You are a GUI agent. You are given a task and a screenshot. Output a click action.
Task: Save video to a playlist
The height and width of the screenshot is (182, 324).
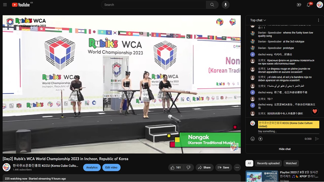tap(224, 167)
